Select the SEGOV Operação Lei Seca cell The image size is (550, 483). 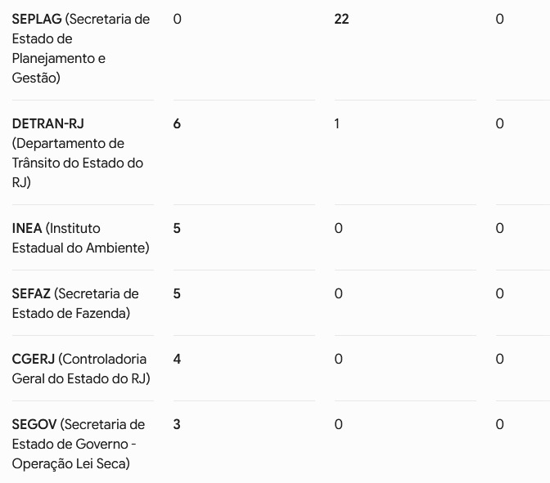[x=79, y=444]
